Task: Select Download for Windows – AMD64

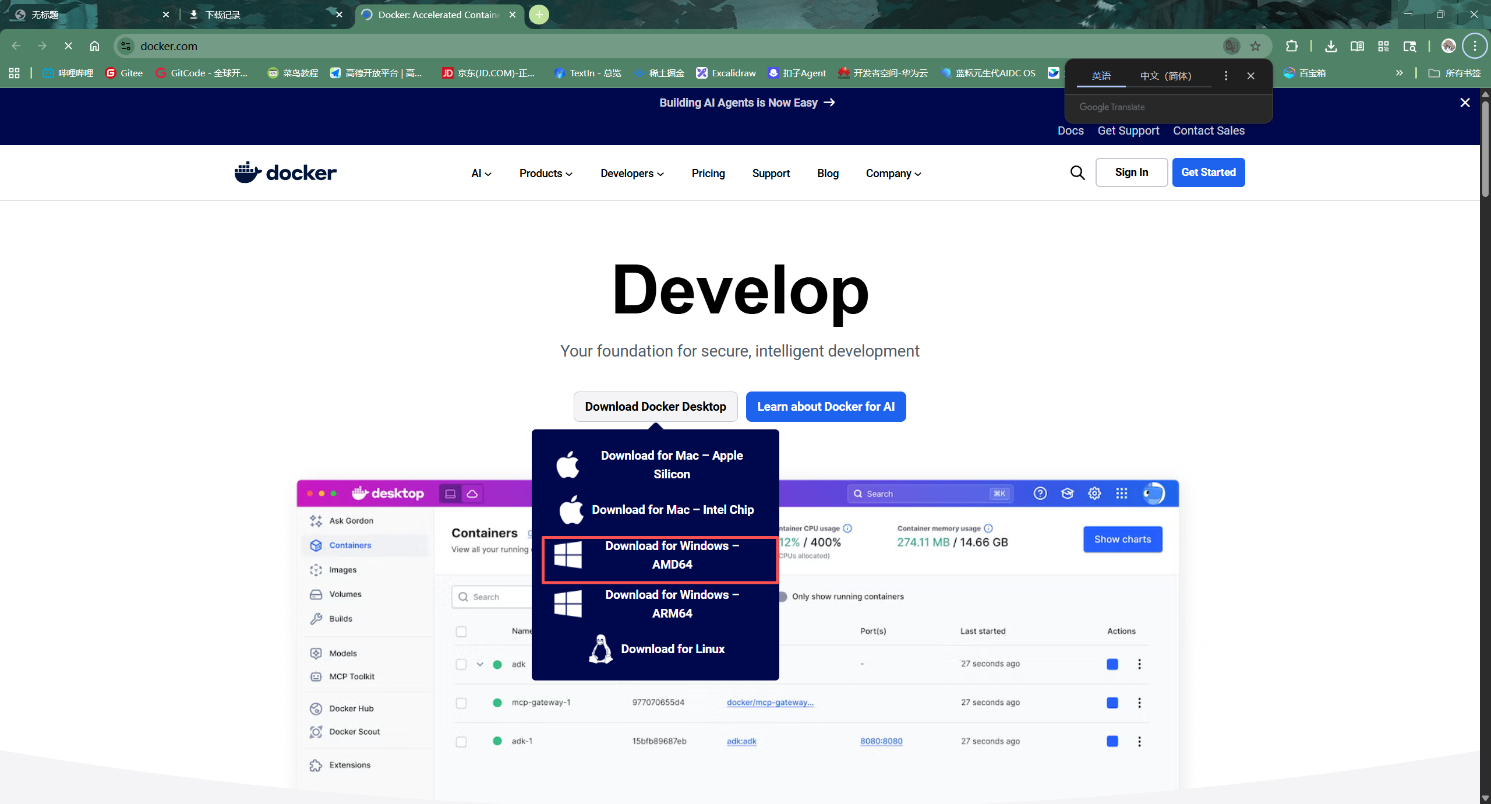Action: pos(660,555)
